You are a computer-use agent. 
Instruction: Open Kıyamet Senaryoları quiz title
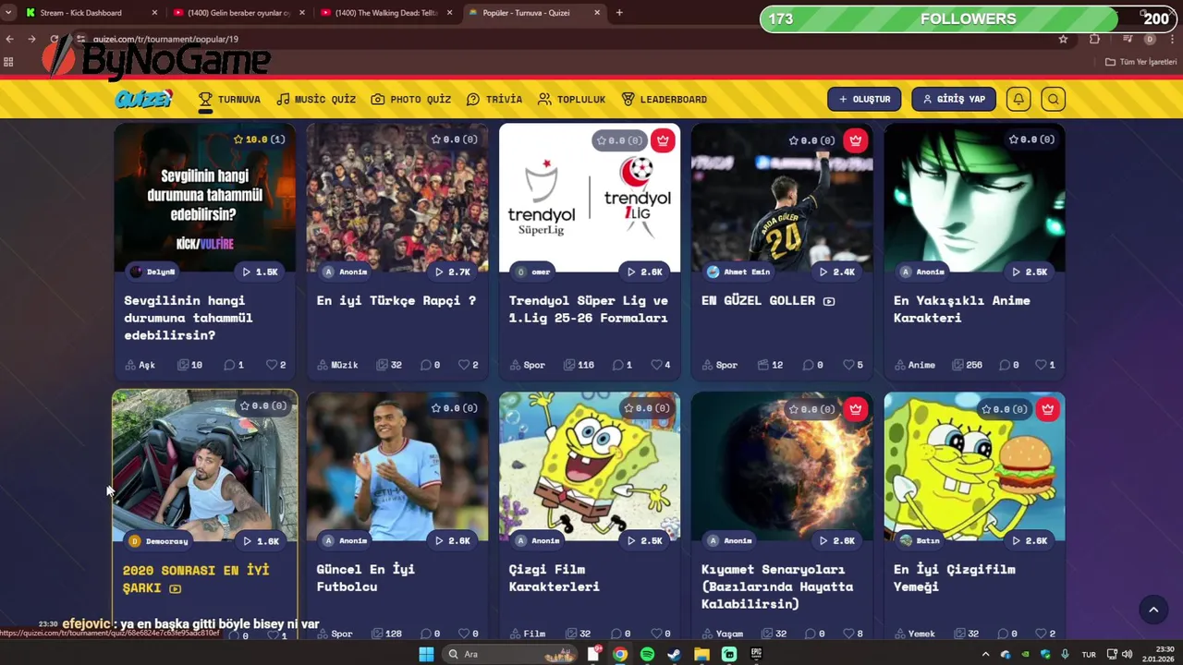(x=777, y=586)
